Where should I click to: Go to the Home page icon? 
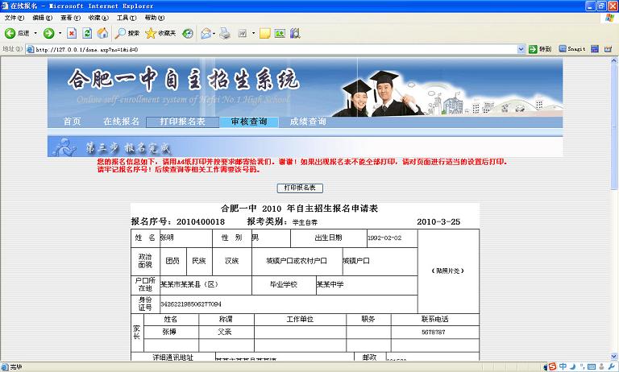[x=102, y=33]
